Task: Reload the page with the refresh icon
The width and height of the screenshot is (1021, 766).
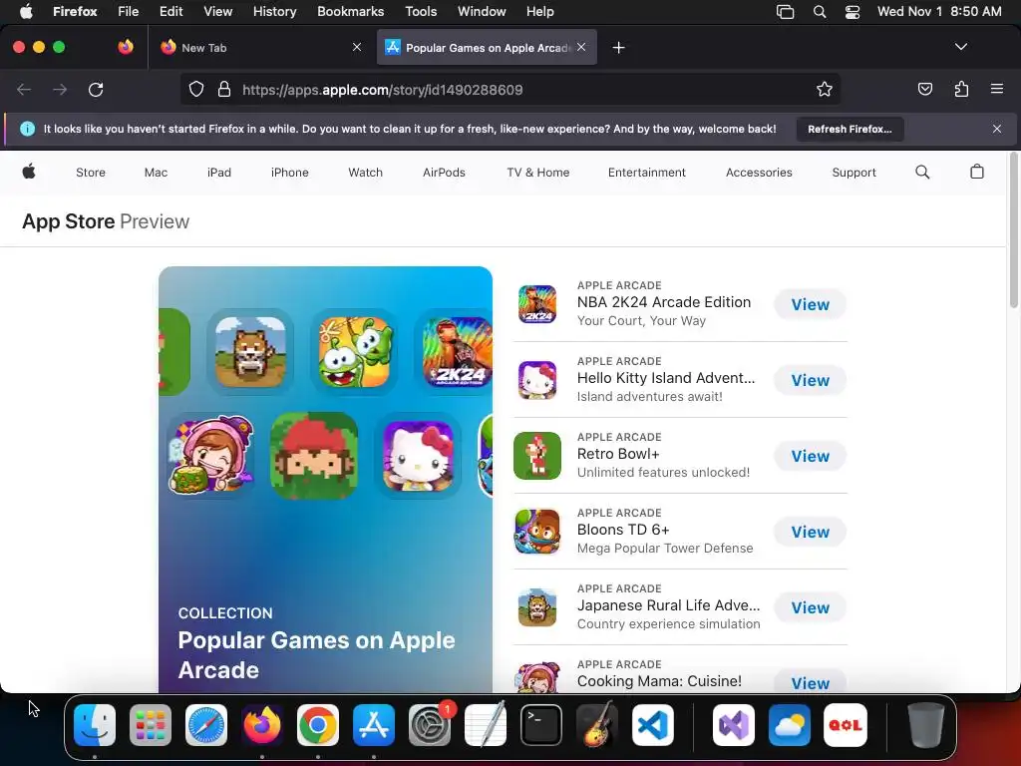Action: [x=96, y=89]
